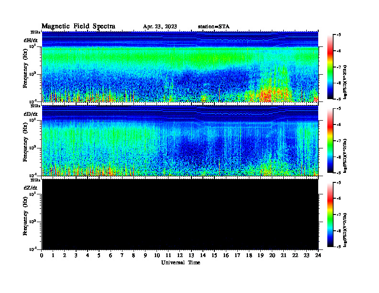Click hour 15 on the Universal Time axis

(x=214, y=256)
